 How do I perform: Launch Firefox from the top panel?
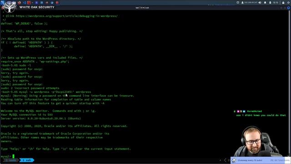point(19,3)
